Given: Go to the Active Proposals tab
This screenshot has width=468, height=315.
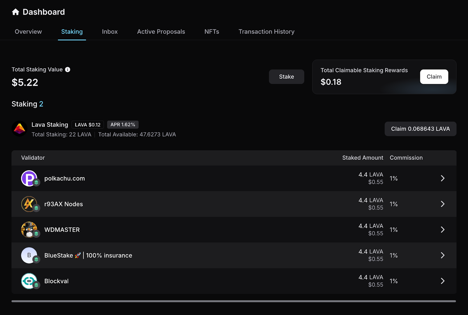Looking at the screenshot, I should click(161, 32).
